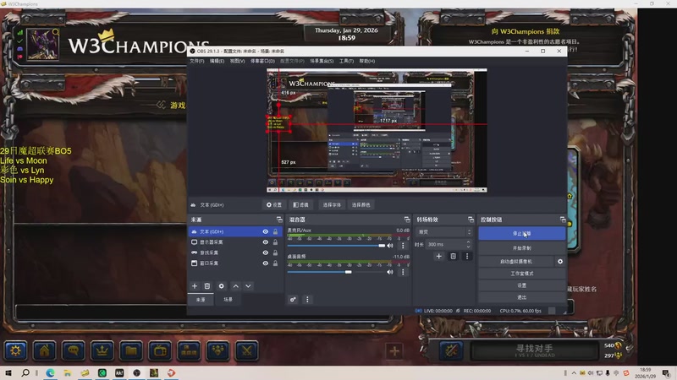Open Windows Start menu
The image size is (677, 380).
[8, 373]
